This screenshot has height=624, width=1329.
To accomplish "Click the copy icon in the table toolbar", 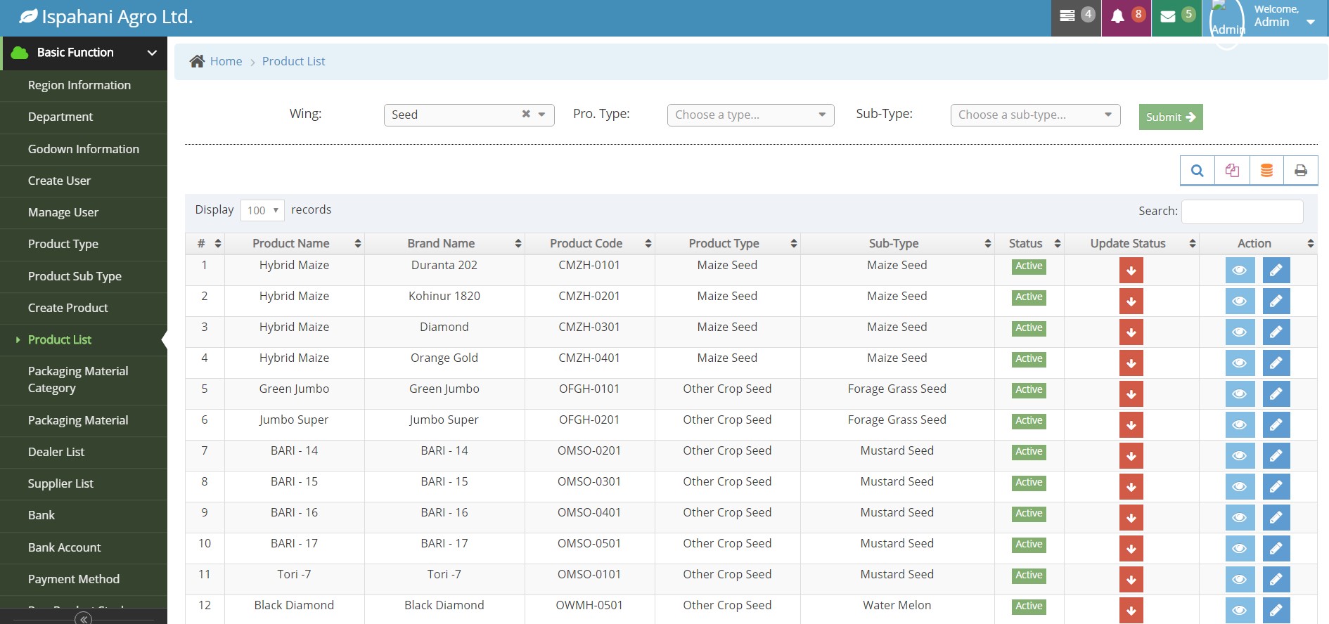I will click(1232, 171).
